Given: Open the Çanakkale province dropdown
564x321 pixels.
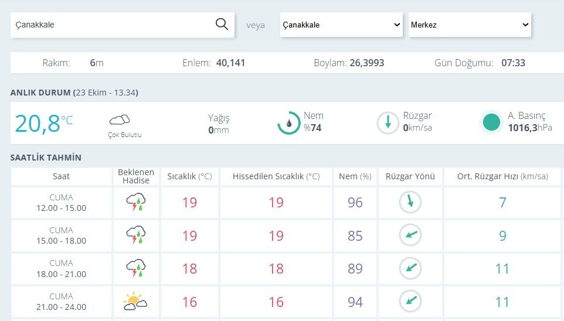Looking at the screenshot, I should click(341, 25).
